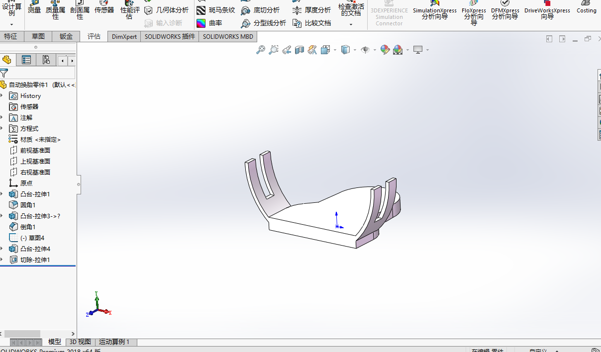Click Display Style icon
This screenshot has width=601, height=352.
[345, 50]
